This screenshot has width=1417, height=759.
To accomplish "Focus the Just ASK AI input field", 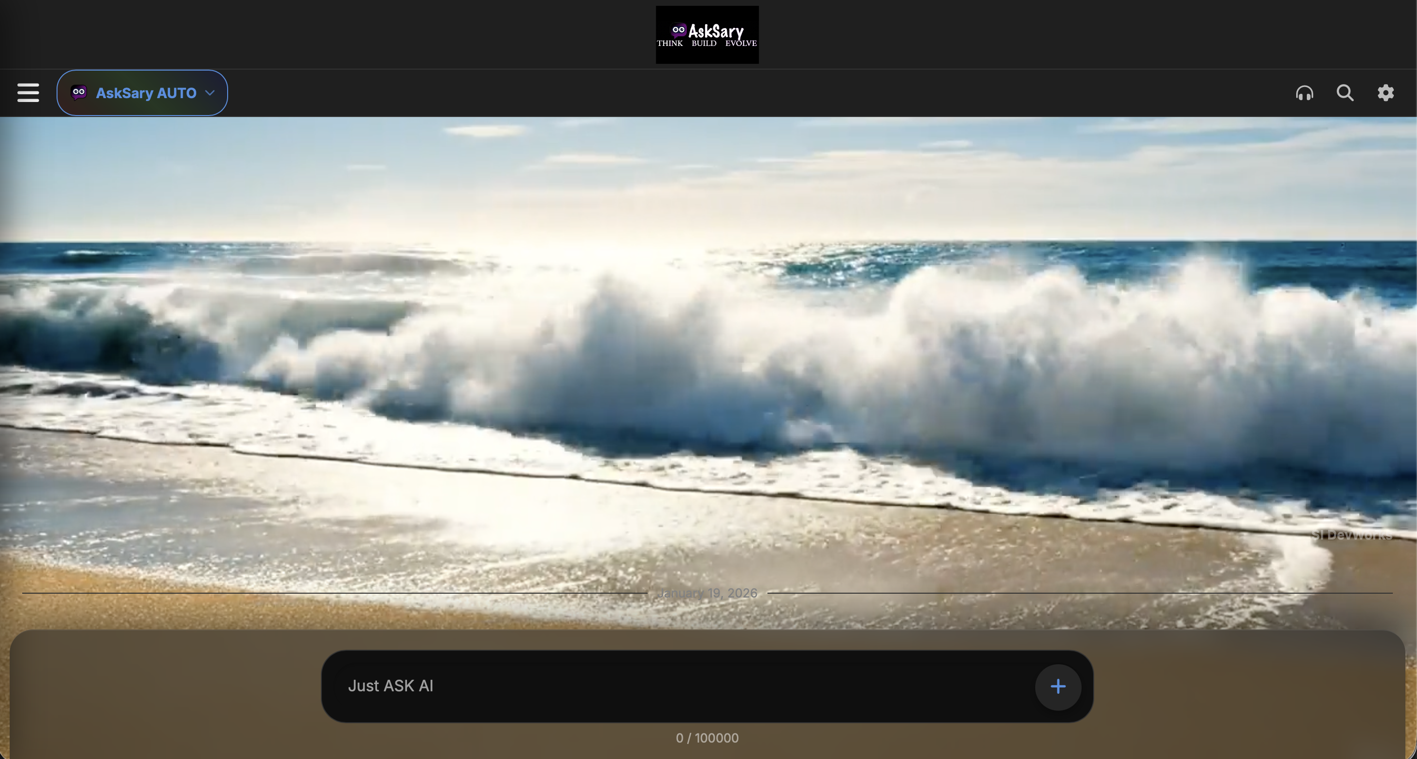I will [660, 686].
